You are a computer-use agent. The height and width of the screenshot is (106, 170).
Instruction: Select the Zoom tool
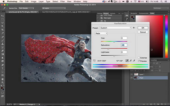click(x=3, y=83)
